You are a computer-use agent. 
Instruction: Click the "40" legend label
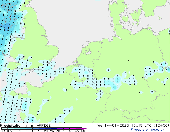[71, 131]
